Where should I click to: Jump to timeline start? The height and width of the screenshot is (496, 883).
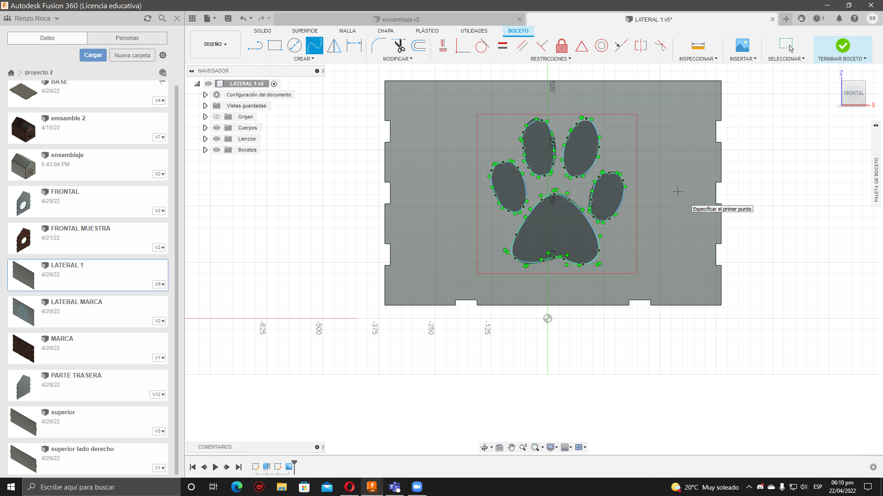pyautogui.click(x=193, y=467)
